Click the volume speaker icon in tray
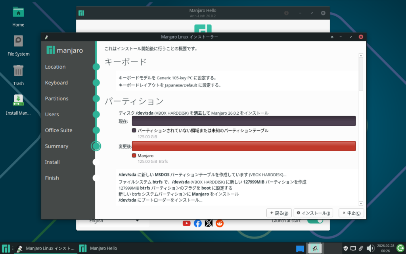The image size is (406, 254). [370, 248]
